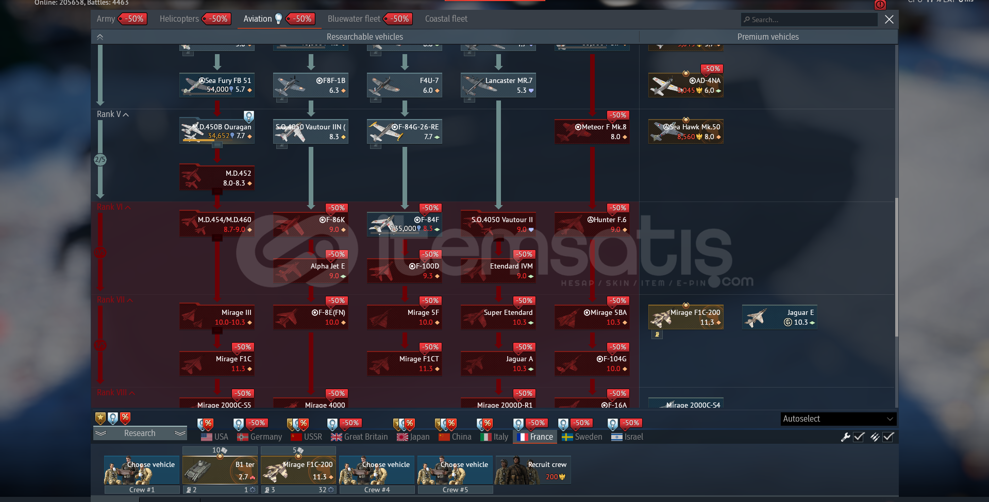The image size is (989, 502).
Task: Select the premium Jaguar E card
Action: 780,317
